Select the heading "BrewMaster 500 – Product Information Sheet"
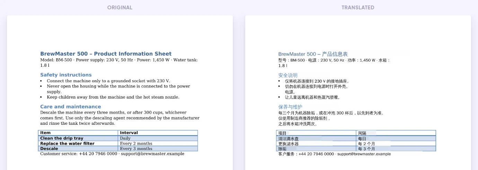Screen dimensions: 478x170 (x=106, y=54)
